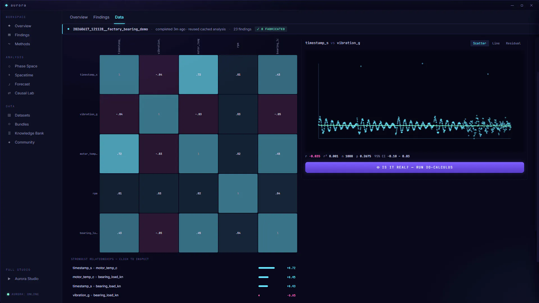The width and height of the screenshot is (539, 303).
Task: Click the +0.43 correlation bar
Action: (x=263, y=286)
